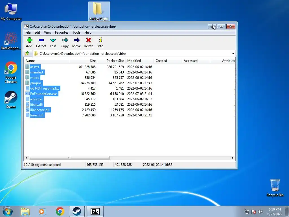This screenshot has height=217, width=289.
Task: Click the FnFoundation.exe file icon
Action: (x=27, y=94)
